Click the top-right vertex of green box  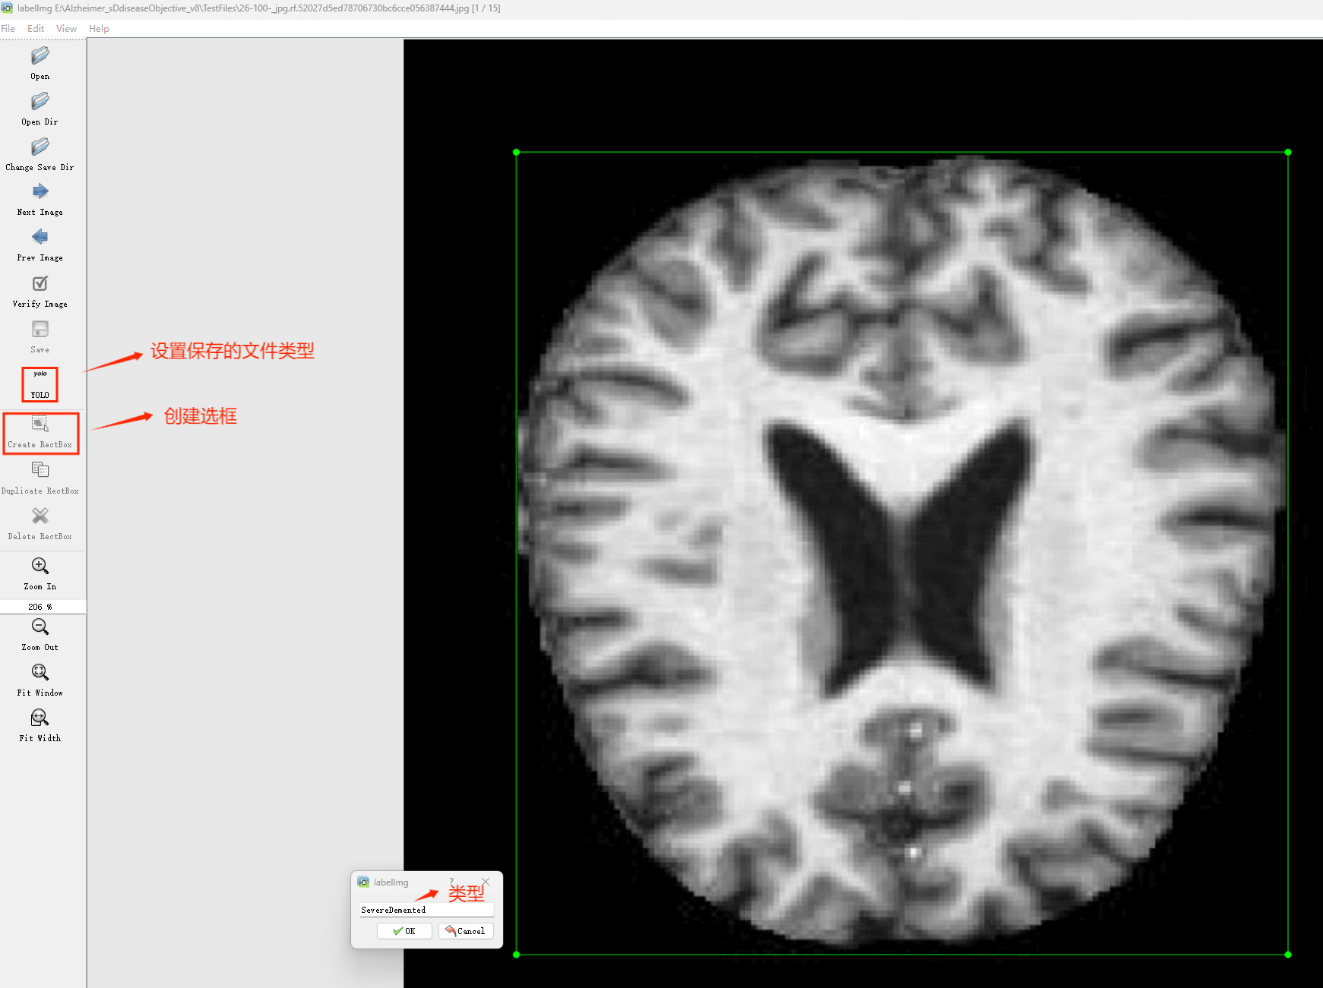click(1288, 153)
